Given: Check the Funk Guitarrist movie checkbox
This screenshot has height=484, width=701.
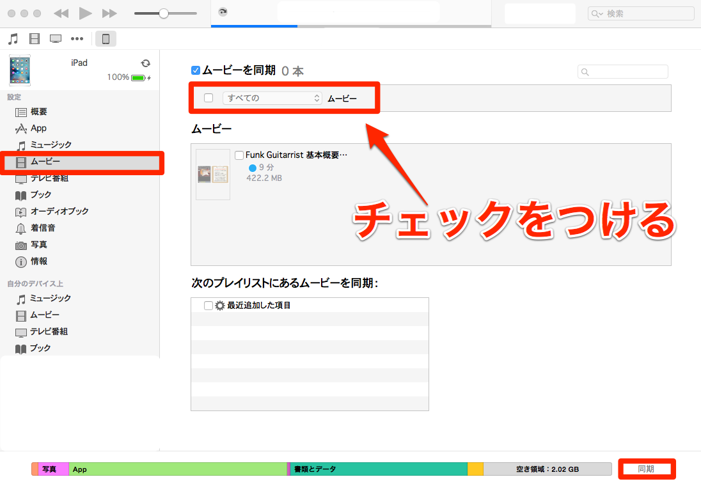Looking at the screenshot, I should [x=239, y=155].
